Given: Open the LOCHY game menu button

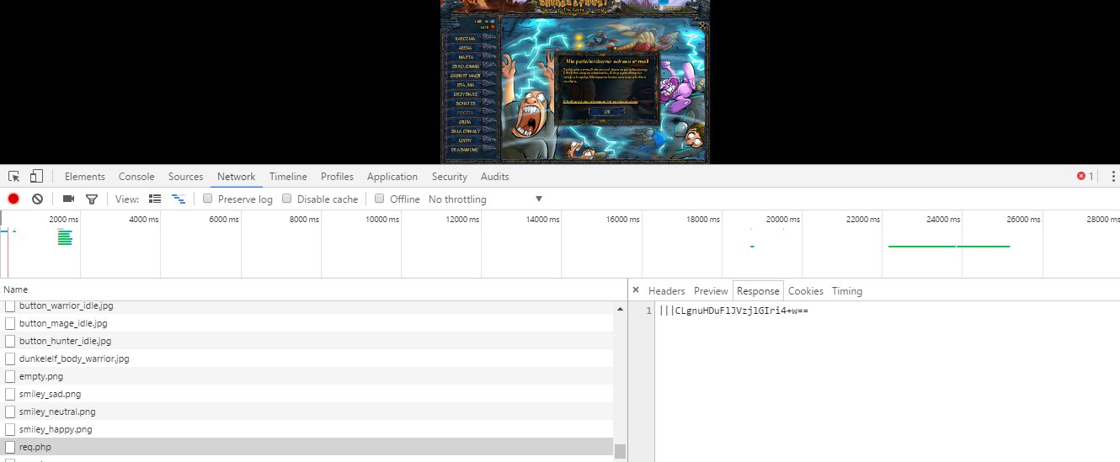Looking at the screenshot, I should (x=465, y=140).
